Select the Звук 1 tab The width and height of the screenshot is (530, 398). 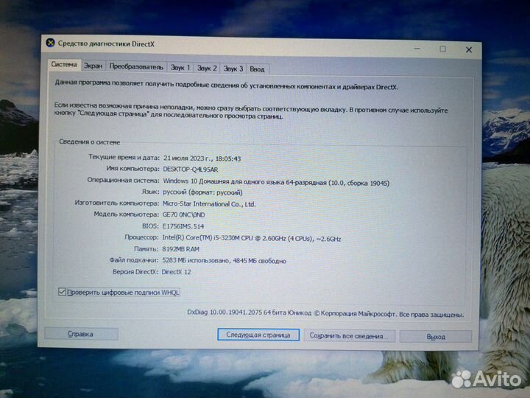click(180, 68)
